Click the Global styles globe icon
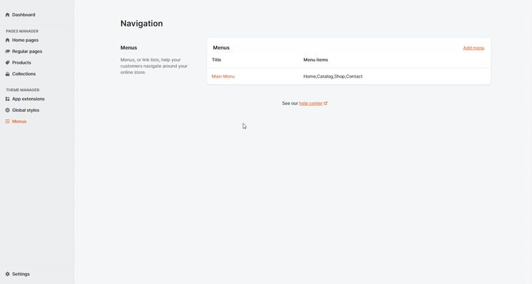Viewport: 532px width, 284px height. (7, 110)
